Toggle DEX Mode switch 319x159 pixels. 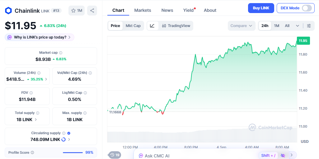(x=307, y=8)
